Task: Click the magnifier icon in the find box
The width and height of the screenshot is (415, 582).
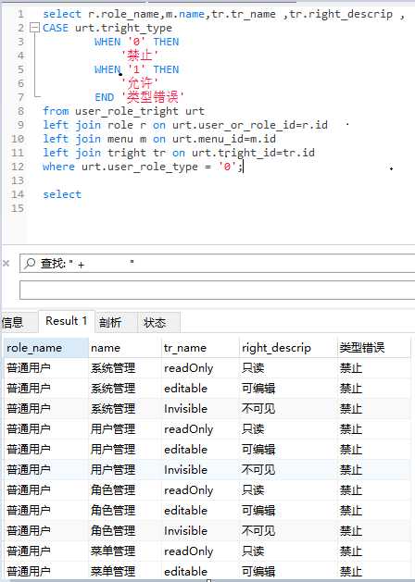Action: 30,263
